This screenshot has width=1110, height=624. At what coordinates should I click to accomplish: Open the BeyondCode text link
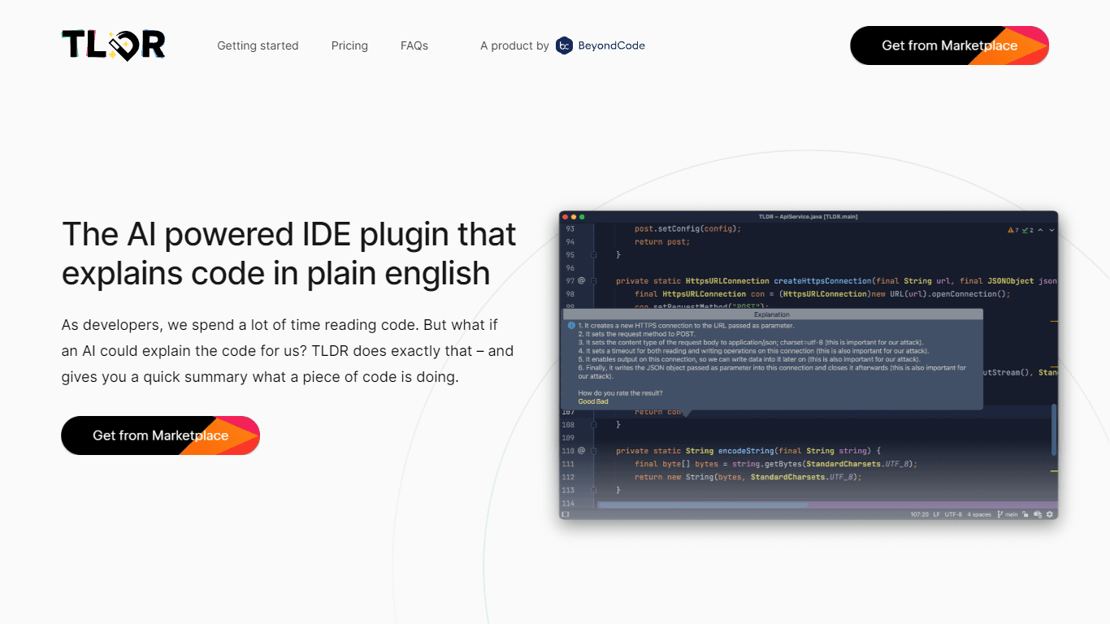611,45
